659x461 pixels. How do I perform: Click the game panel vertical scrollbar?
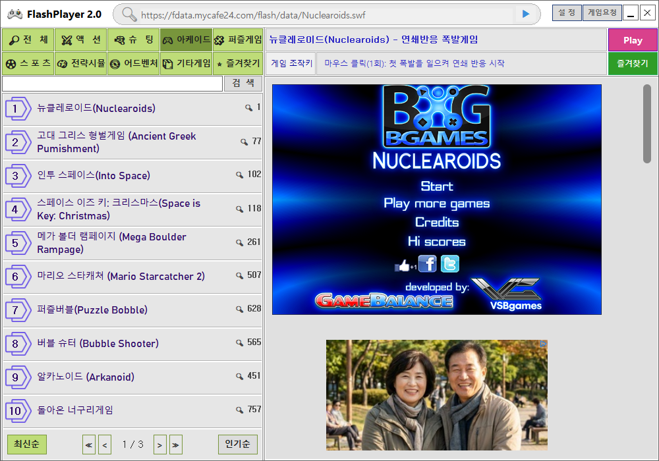[x=647, y=123]
